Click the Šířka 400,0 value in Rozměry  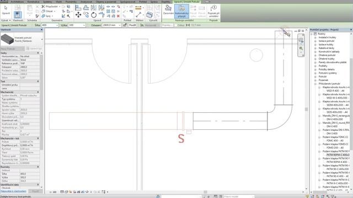[30, 174]
